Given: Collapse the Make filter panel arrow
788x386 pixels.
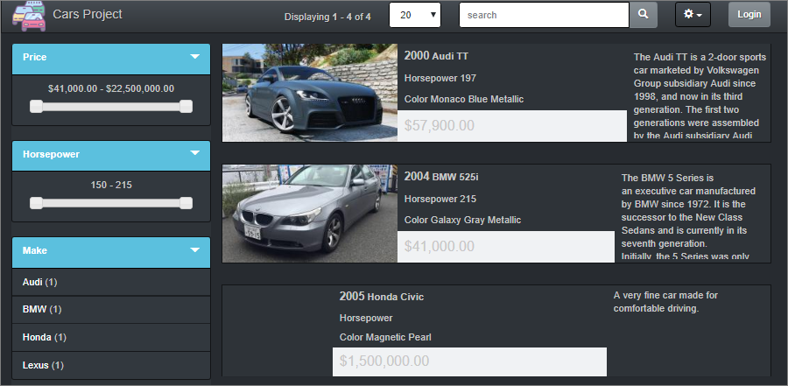Looking at the screenshot, I should coord(194,250).
